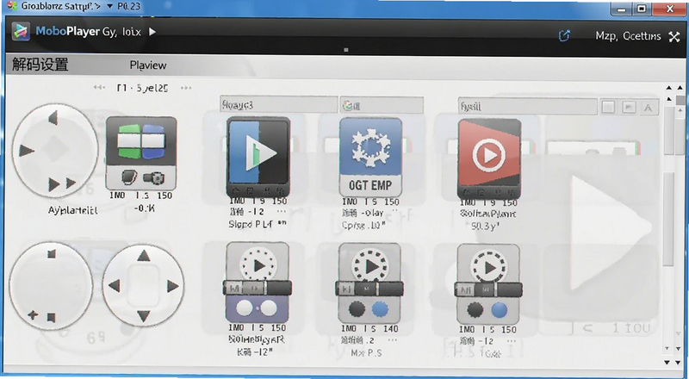Click the diamond center of the Ayplaneitl dial

55,149
